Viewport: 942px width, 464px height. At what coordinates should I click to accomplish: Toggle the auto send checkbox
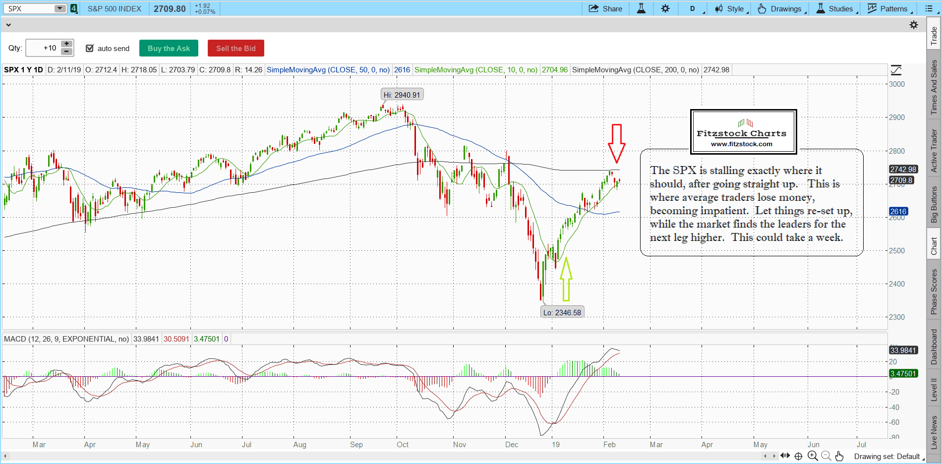pos(90,48)
